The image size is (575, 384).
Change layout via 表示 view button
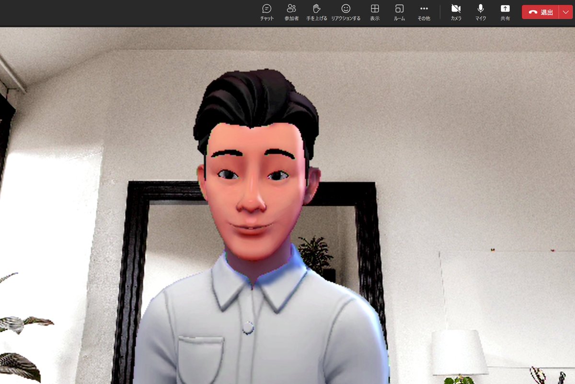tap(375, 12)
